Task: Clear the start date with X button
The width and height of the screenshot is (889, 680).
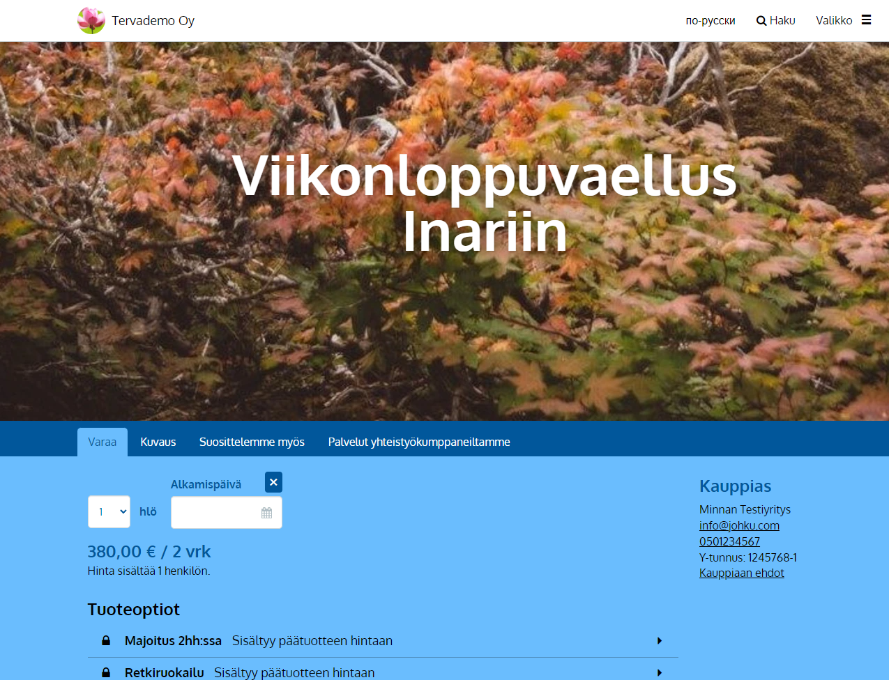Action: coord(273,482)
